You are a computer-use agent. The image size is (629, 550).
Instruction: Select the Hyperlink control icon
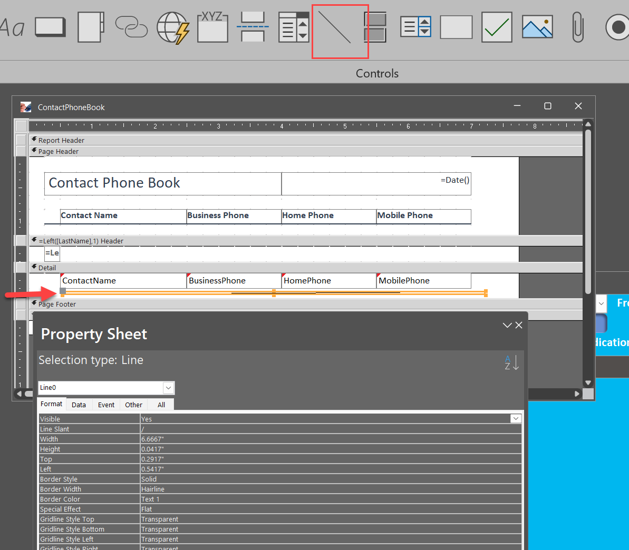131,27
